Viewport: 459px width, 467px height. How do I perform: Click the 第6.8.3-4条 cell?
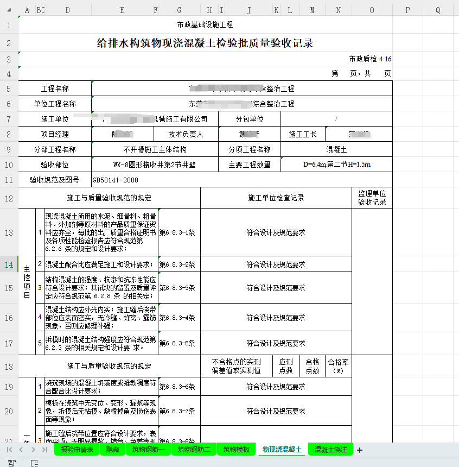[179, 318]
